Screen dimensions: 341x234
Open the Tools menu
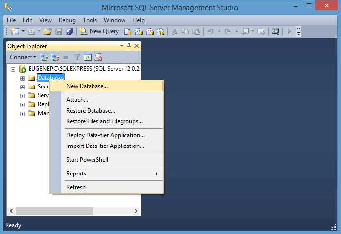pyautogui.click(x=90, y=20)
